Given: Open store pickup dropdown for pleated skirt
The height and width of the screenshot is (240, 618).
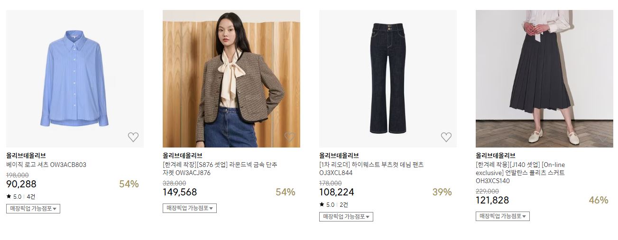Looking at the screenshot, I should (503, 216).
